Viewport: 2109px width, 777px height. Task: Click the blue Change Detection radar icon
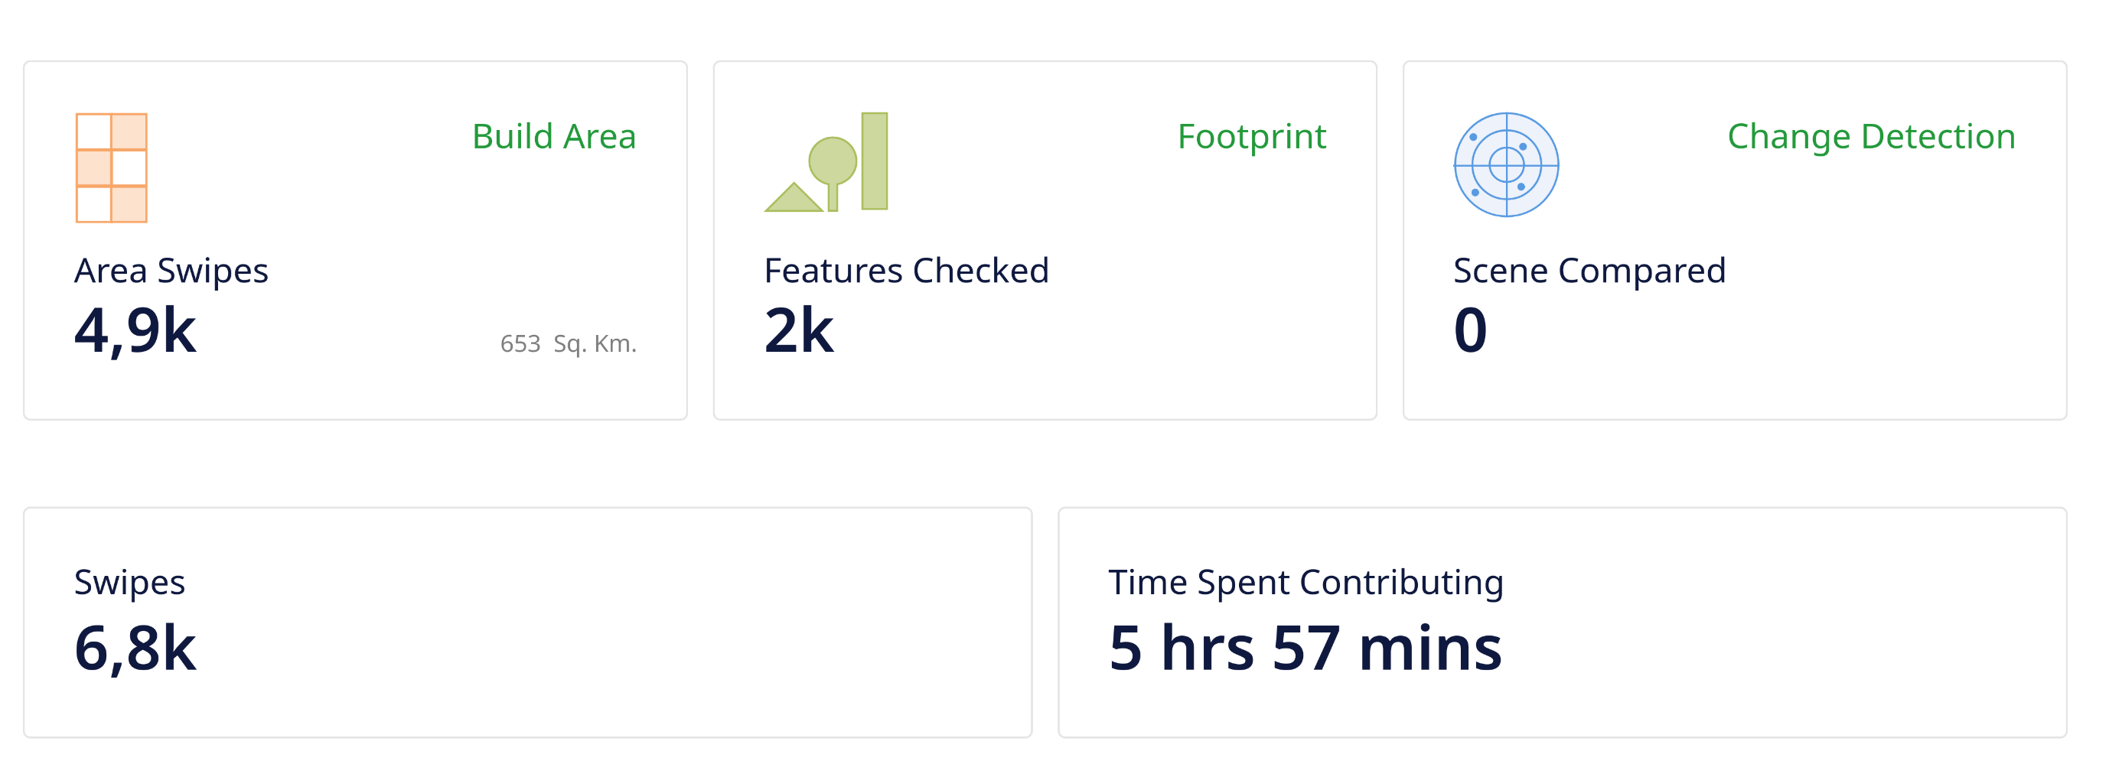coord(1507,164)
